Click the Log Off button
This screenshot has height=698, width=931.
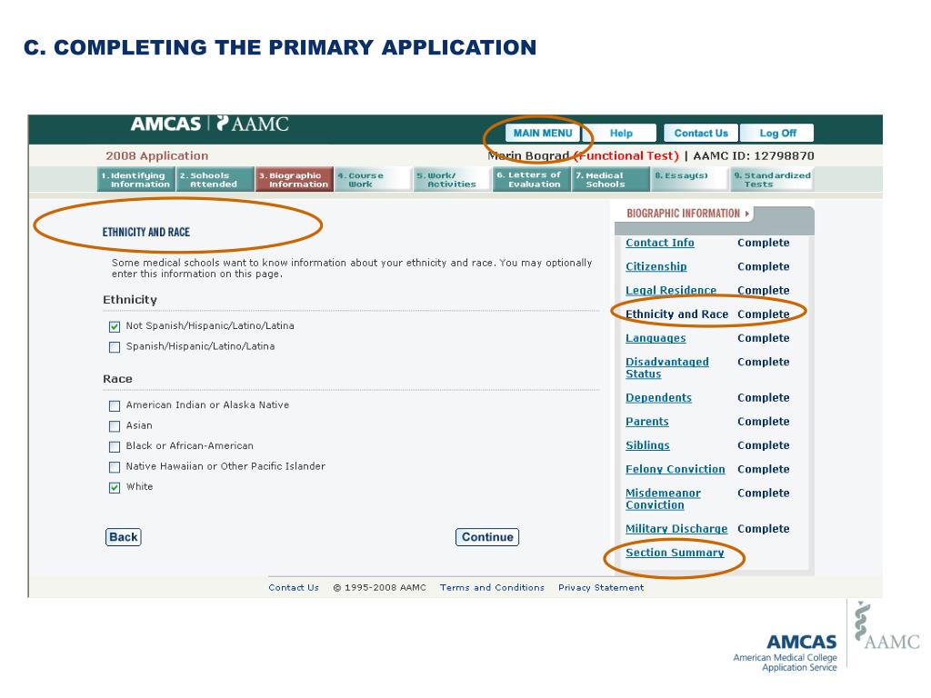pos(778,133)
